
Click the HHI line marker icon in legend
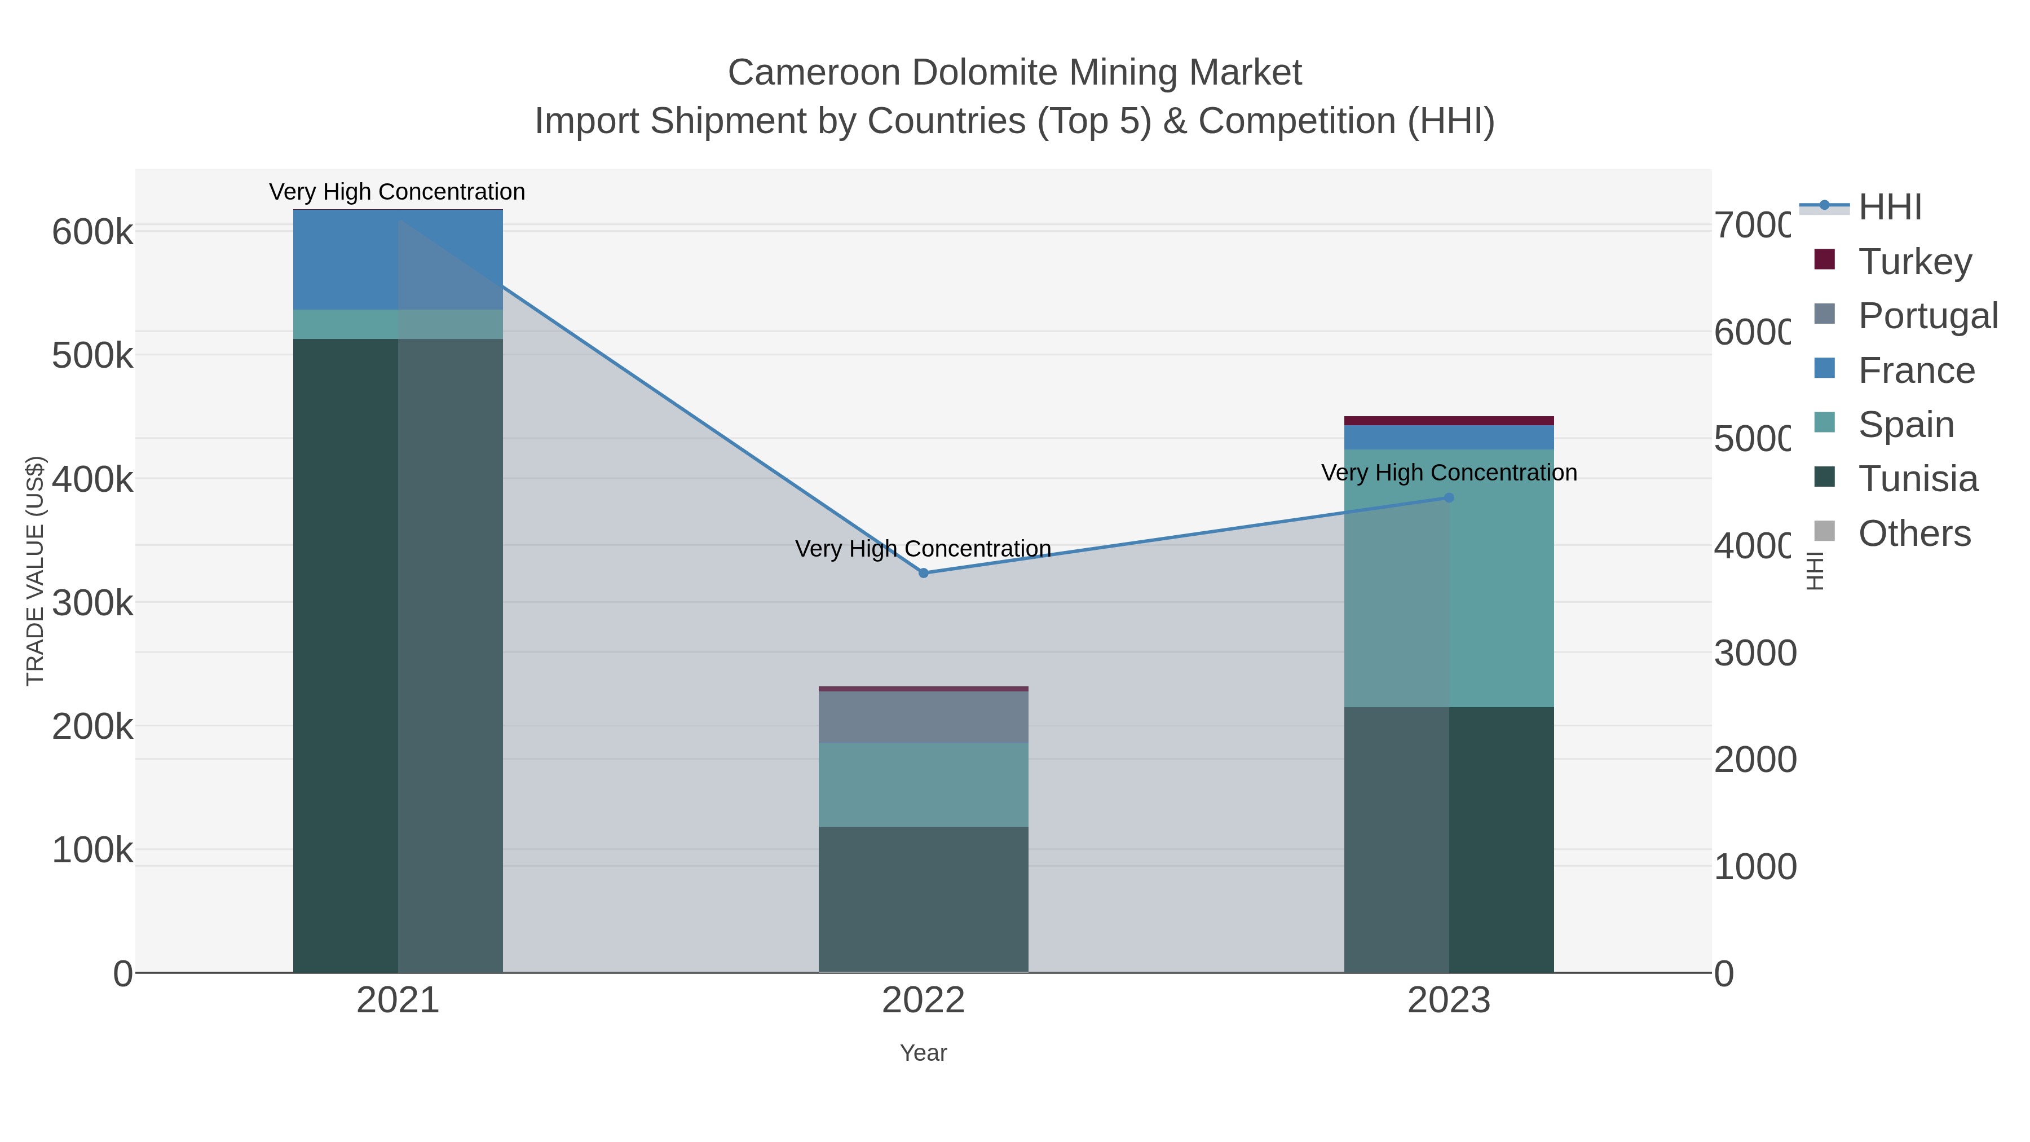[x=1824, y=206]
